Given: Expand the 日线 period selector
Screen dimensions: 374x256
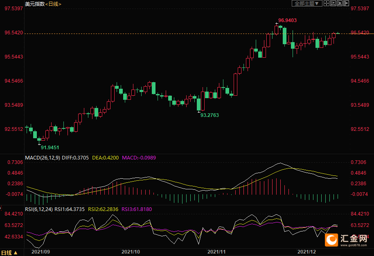Looking at the screenshot, I should (9, 253).
